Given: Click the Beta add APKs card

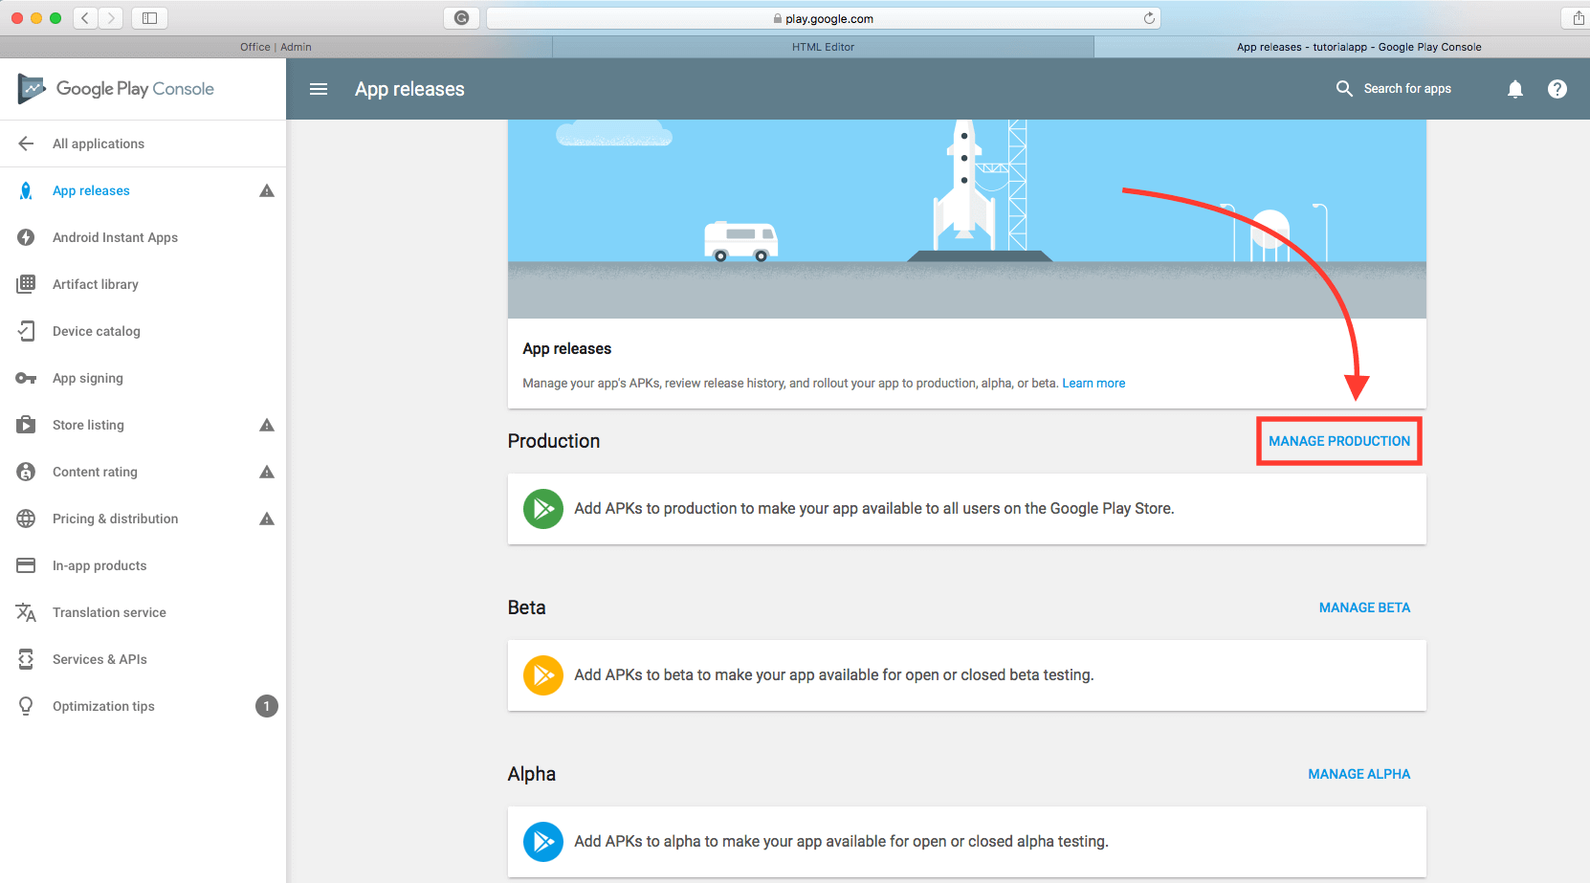Looking at the screenshot, I should [x=966, y=675].
